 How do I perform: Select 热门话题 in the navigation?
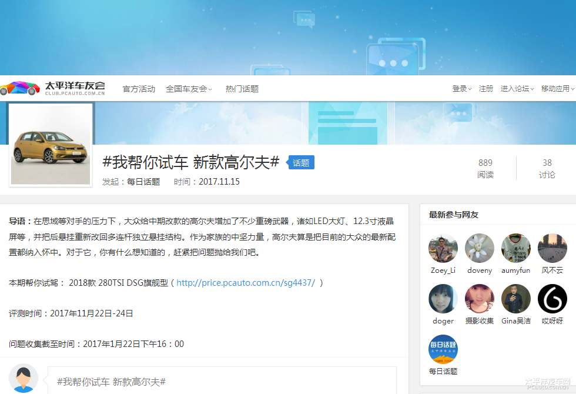(x=242, y=89)
